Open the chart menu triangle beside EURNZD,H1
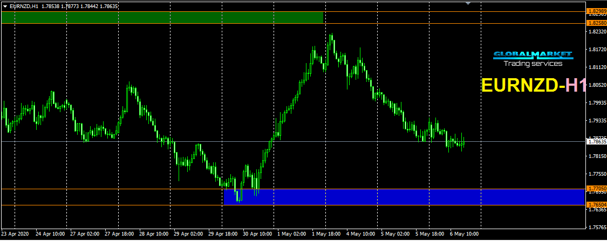This screenshot has height=241, width=607. [5, 6]
